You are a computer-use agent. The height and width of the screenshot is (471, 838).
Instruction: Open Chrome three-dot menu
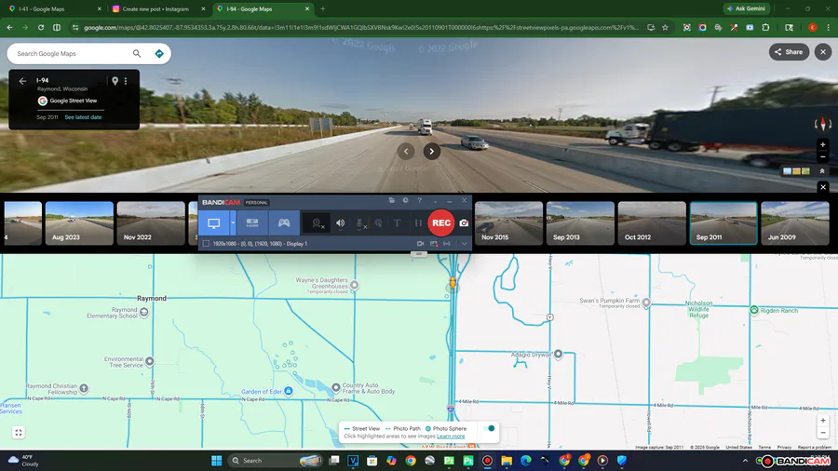829,27
